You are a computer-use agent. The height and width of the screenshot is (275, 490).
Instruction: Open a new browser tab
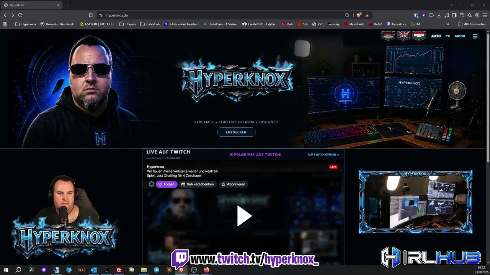[68, 5]
